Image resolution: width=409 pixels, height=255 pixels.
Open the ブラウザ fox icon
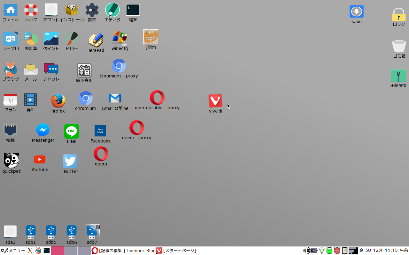click(x=11, y=69)
